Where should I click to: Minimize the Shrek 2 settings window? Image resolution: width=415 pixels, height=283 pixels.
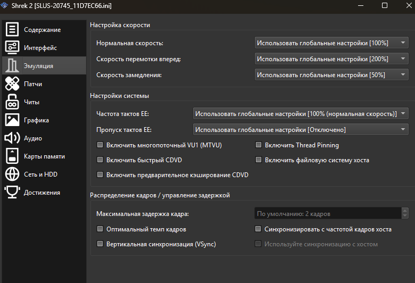(361, 5)
